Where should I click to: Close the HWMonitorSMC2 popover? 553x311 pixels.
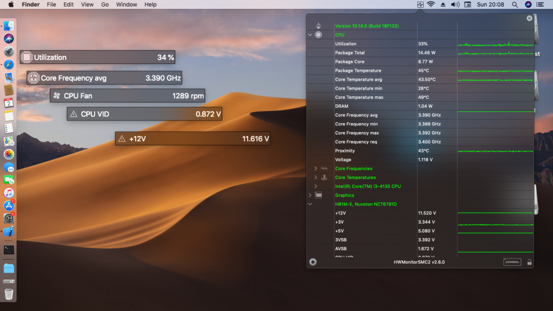coord(529,18)
